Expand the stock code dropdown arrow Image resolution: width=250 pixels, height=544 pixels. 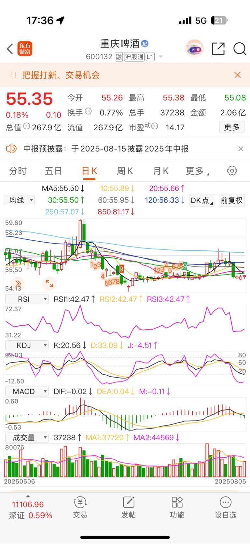coord(160,57)
